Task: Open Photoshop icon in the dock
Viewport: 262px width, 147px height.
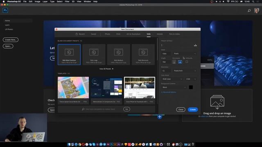Action: pyautogui.click(x=112, y=145)
